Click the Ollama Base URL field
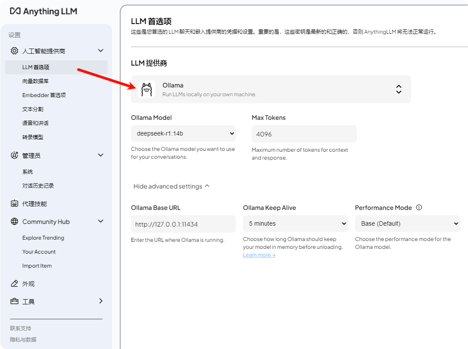Screen dimensions: 468x349 click(183, 224)
